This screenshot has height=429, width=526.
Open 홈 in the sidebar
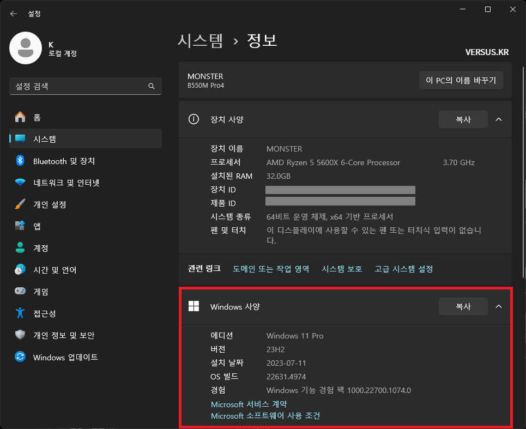click(86, 117)
